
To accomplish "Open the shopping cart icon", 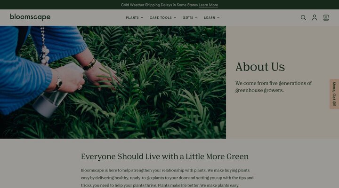I will [326, 18].
